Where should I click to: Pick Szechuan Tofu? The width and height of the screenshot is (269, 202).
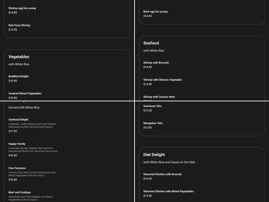click(152, 106)
